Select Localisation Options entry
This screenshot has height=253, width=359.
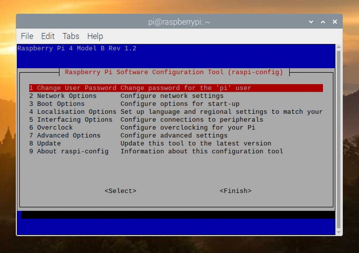pyautogui.click(x=73, y=112)
